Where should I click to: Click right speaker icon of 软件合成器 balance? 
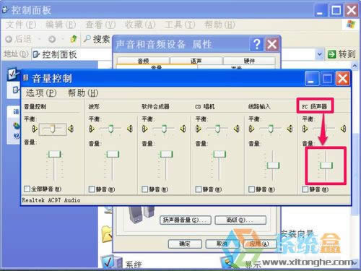[183, 129]
